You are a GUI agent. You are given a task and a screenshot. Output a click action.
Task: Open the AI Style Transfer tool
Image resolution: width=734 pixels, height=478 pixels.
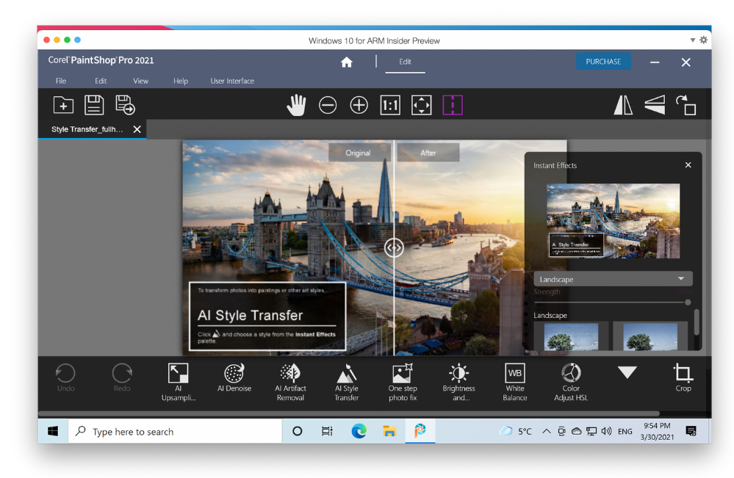(347, 382)
